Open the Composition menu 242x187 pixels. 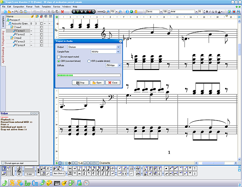coord(19,7)
